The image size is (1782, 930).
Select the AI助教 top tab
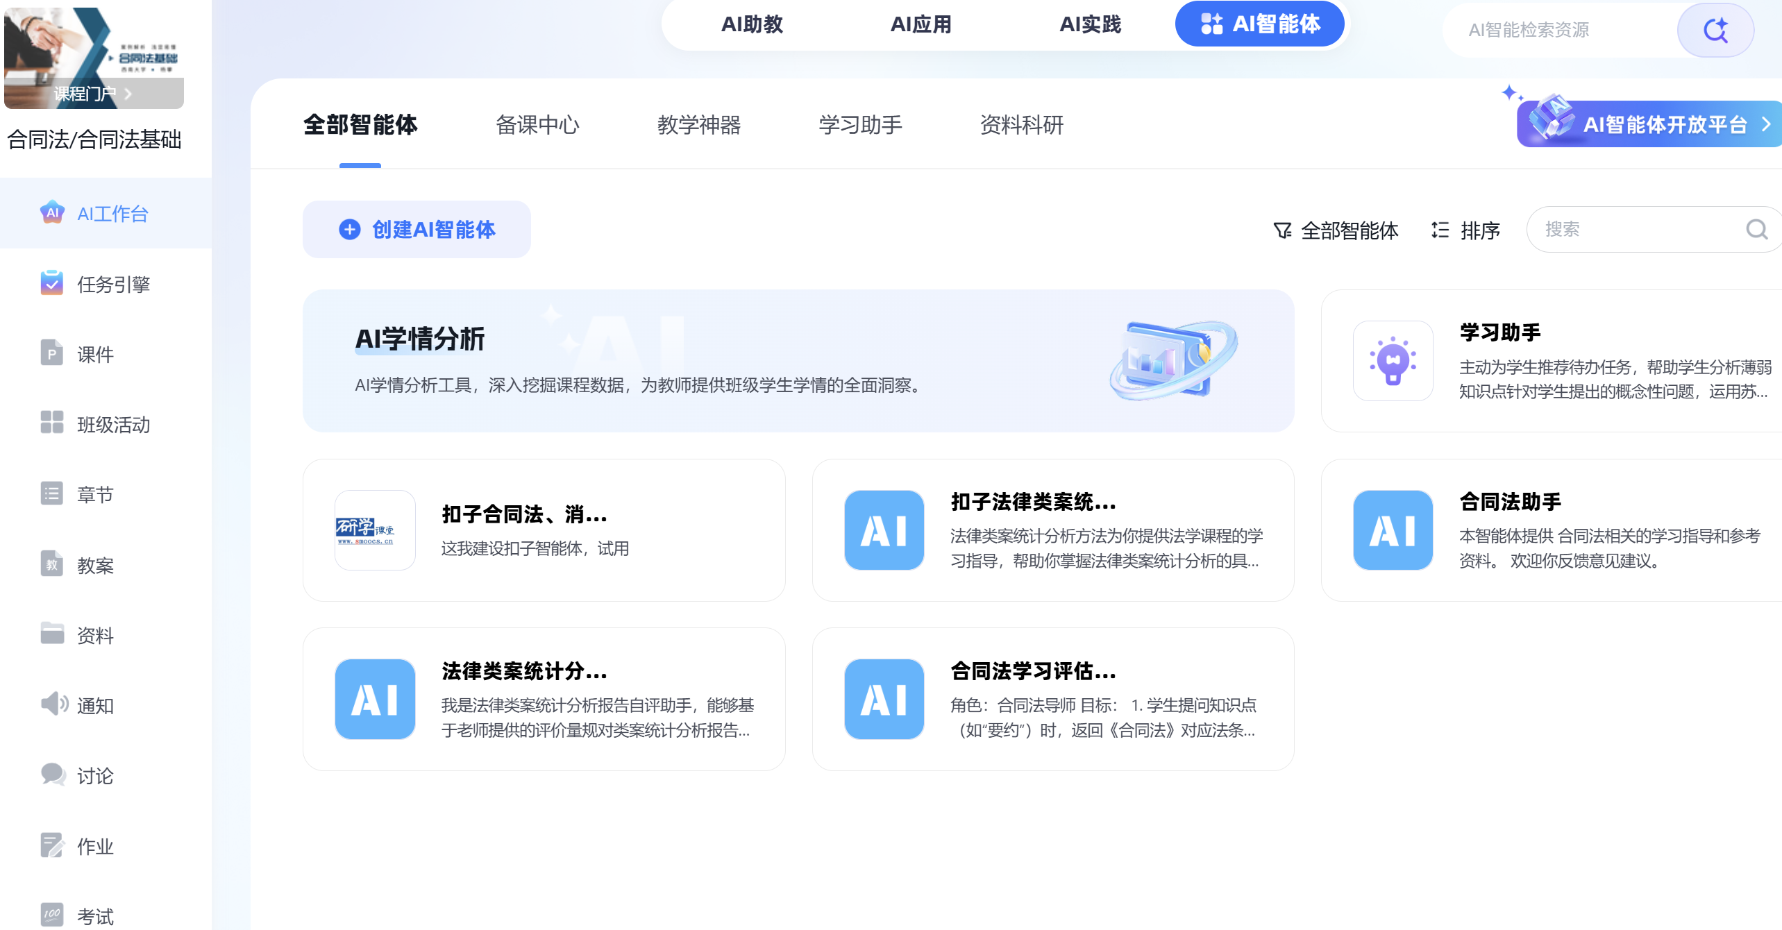pyautogui.click(x=752, y=24)
